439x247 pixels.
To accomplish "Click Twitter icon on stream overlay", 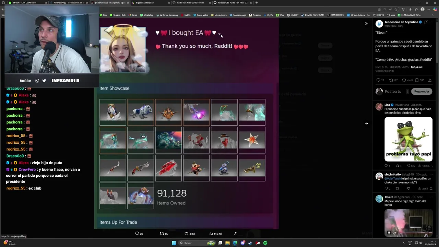I will [44, 81].
